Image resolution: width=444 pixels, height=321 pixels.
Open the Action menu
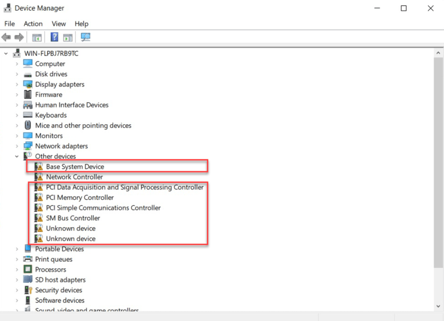(33, 24)
